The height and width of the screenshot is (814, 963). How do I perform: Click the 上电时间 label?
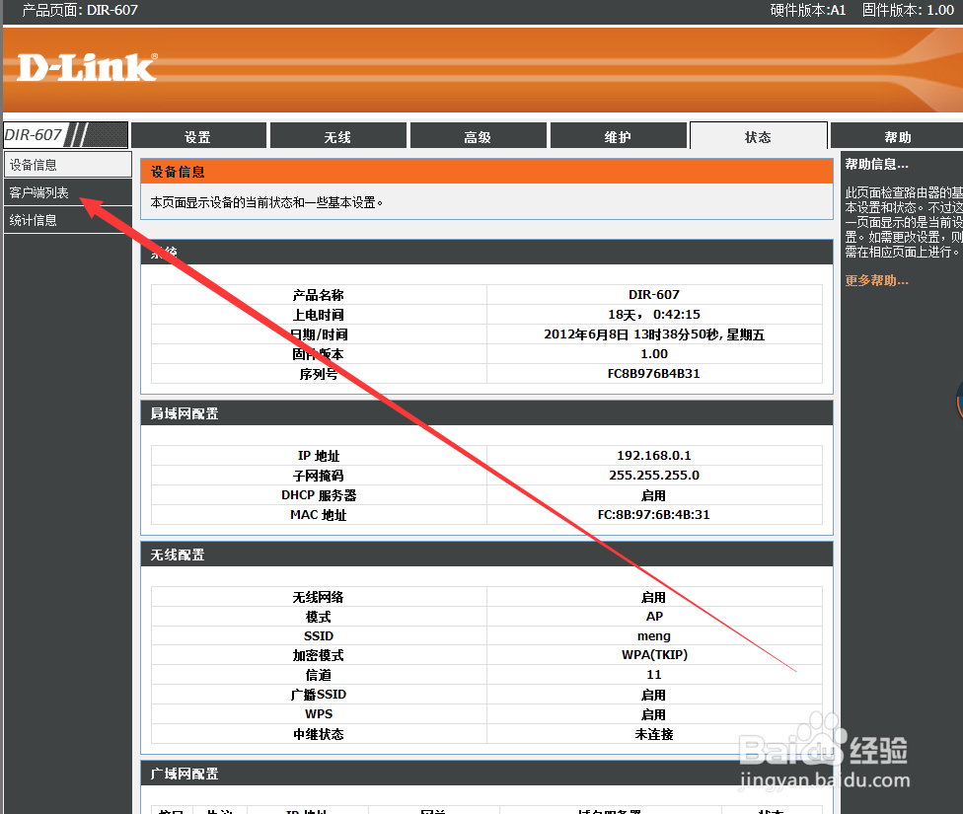click(319, 315)
